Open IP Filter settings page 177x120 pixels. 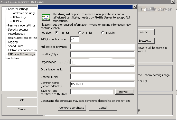(18, 21)
